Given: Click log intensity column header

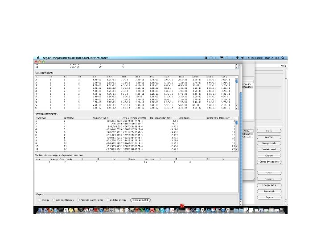Looking at the screenshot, I should pos(164,118).
